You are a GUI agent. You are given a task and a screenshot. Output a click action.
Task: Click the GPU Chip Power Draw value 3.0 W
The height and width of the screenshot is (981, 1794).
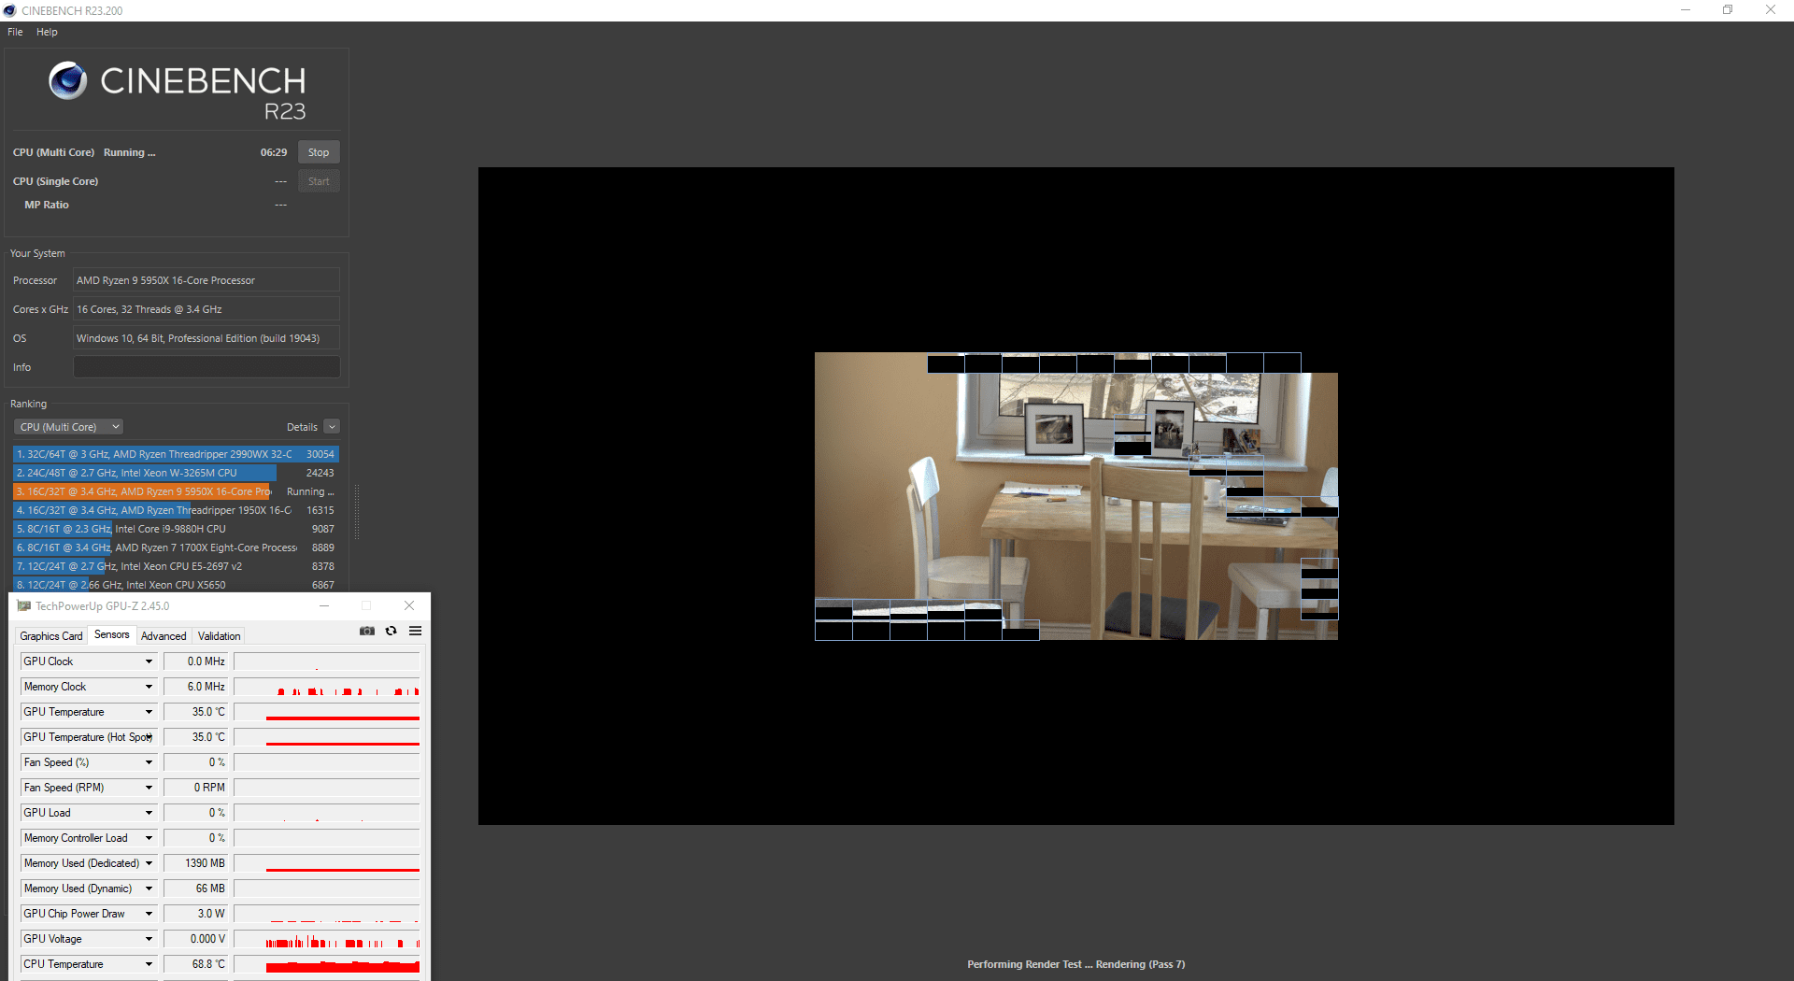(x=196, y=914)
